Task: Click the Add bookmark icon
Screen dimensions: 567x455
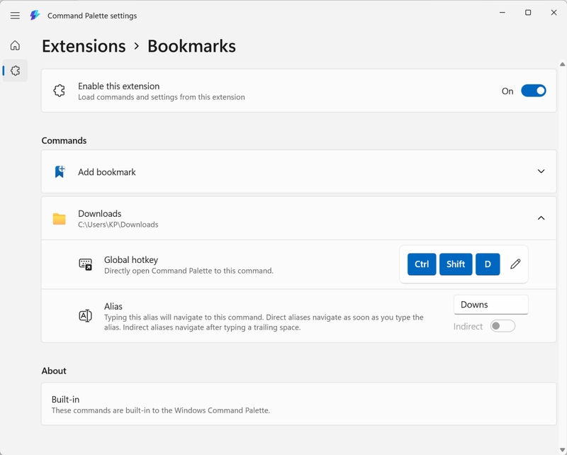Action: tap(60, 172)
